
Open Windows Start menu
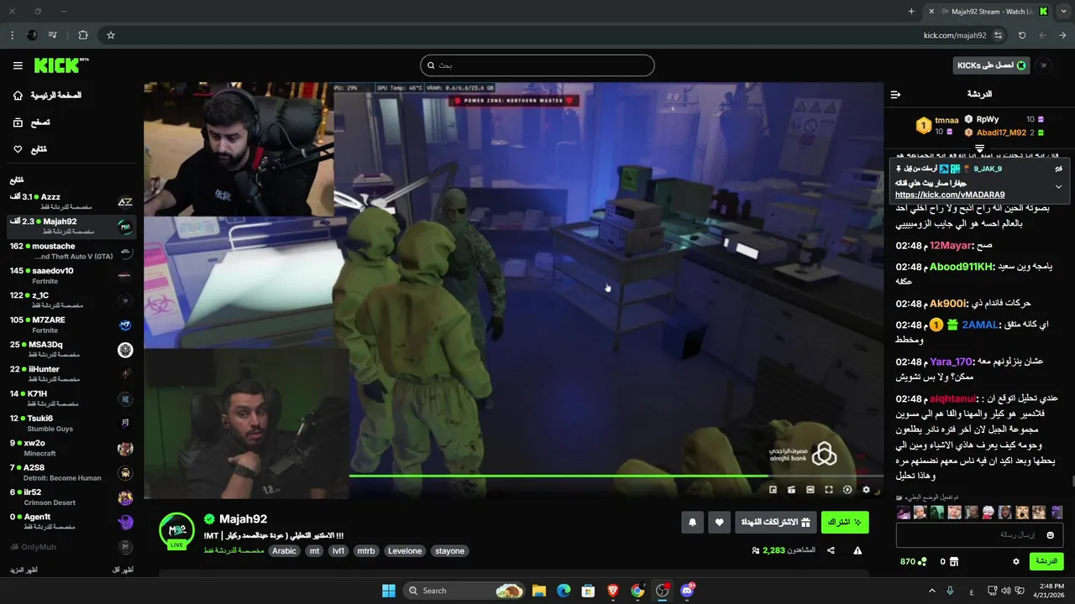[x=389, y=591]
